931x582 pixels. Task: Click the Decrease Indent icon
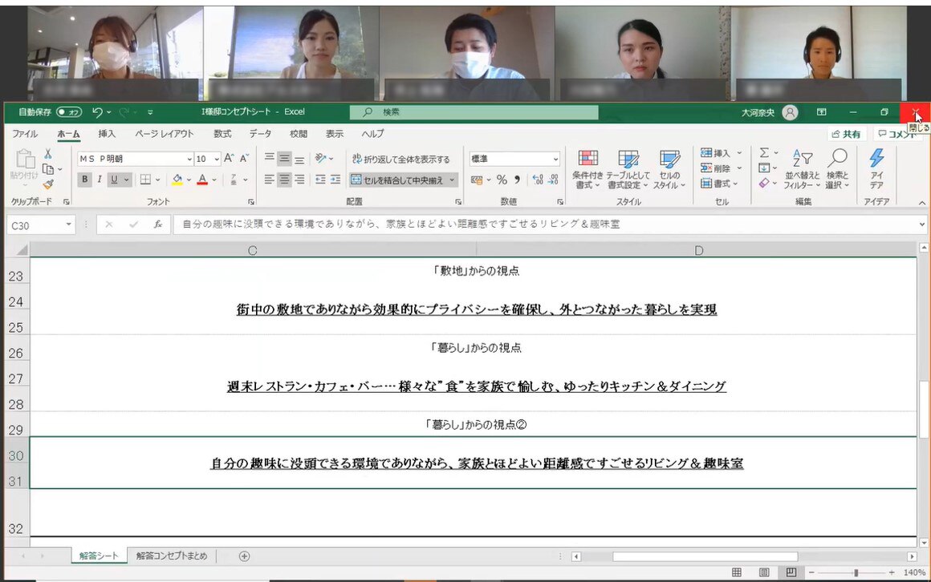[320, 179]
